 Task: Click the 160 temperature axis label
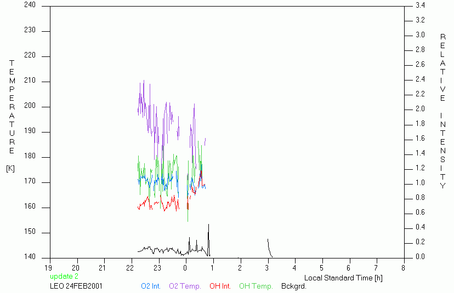(30, 206)
